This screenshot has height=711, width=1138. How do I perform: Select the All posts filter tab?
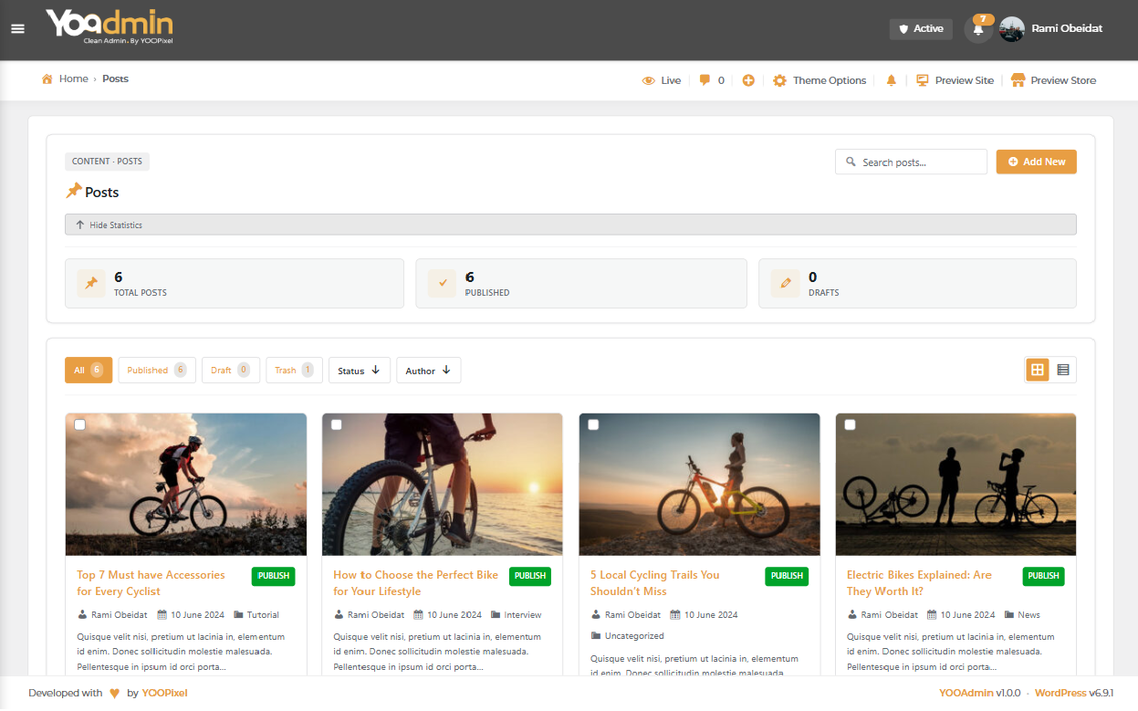(x=89, y=371)
